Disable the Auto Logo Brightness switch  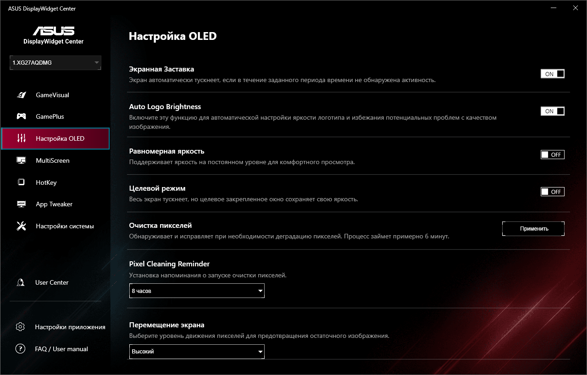[553, 111]
